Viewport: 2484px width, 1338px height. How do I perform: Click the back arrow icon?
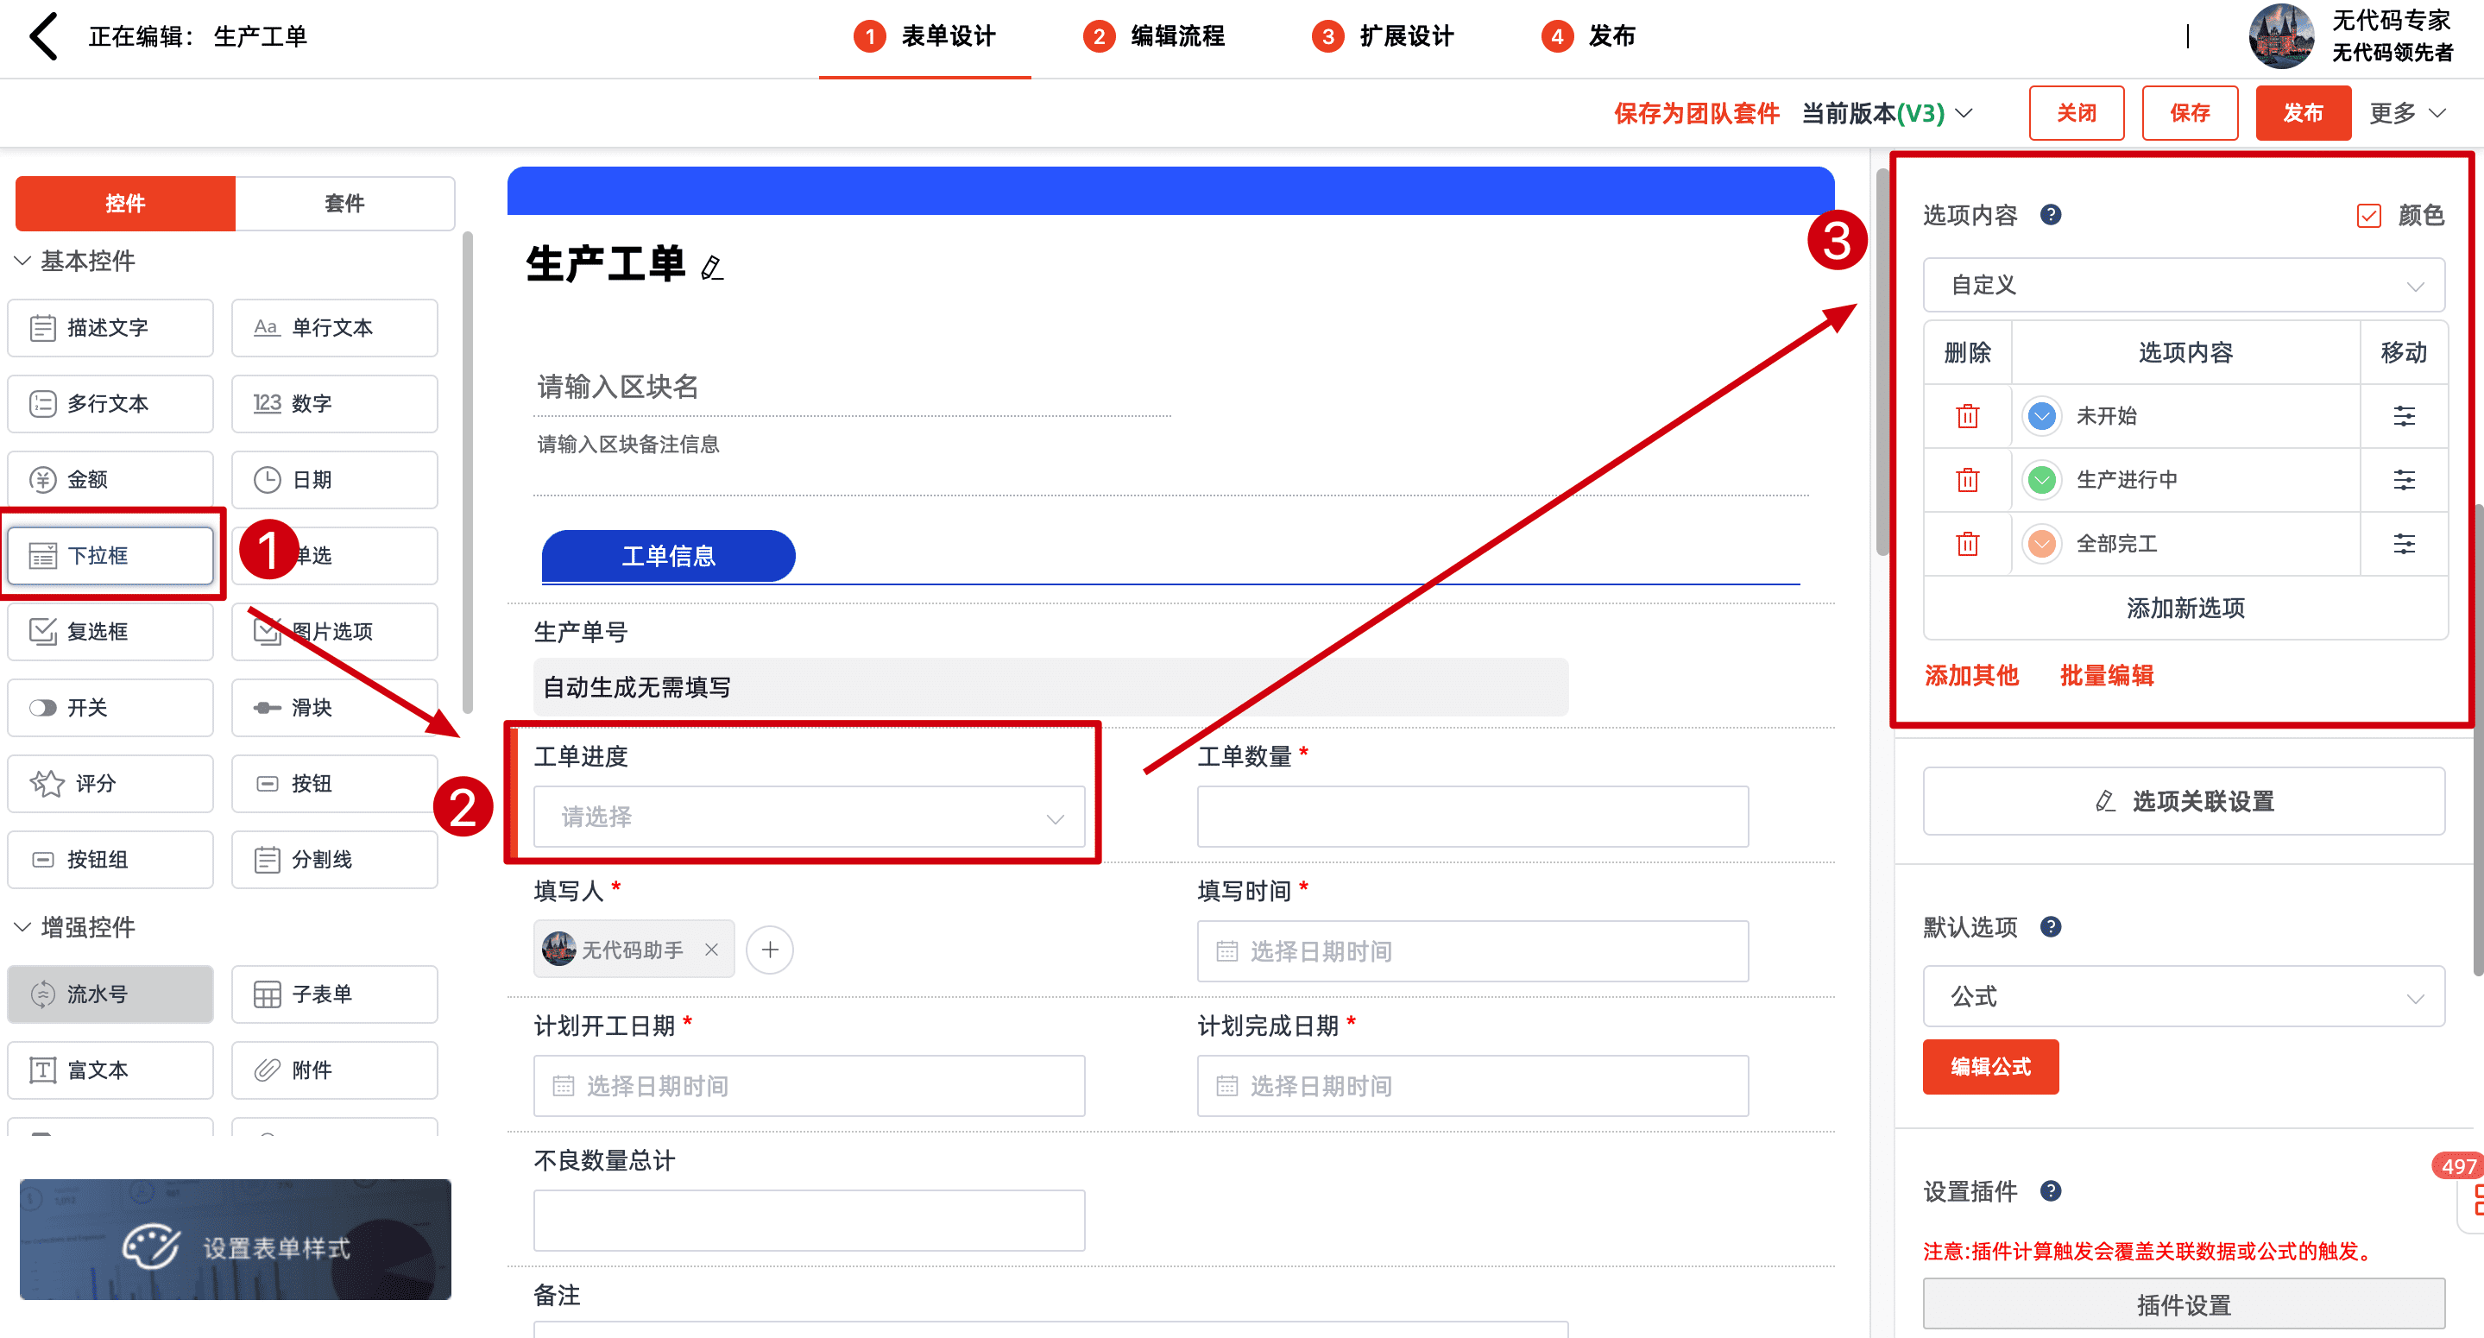tap(43, 36)
